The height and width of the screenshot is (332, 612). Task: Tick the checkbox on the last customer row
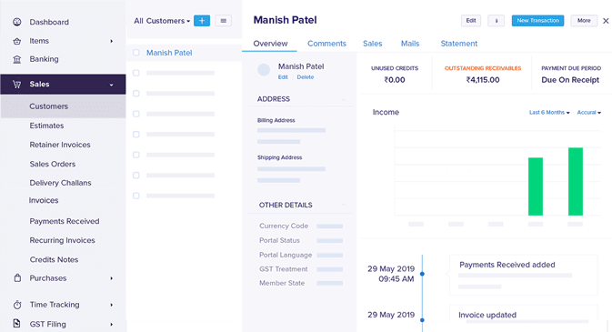[135, 196]
